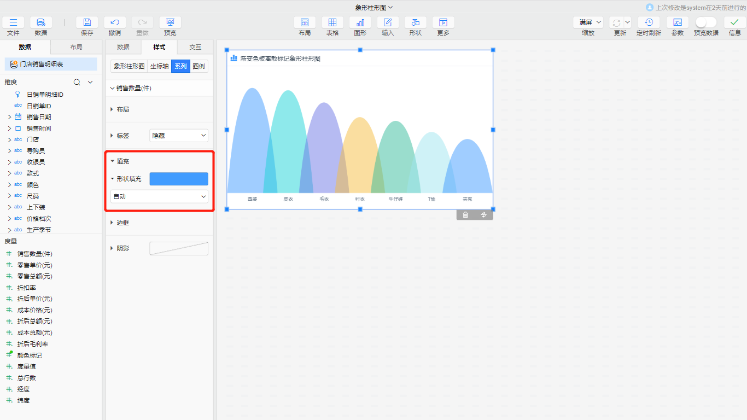Click the blue shape fill color swatch
The width and height of the screenshot is (747, 420).
(x=179, y=179)
